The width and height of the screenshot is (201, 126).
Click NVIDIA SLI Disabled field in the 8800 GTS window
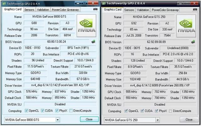(x=60, y=104)
